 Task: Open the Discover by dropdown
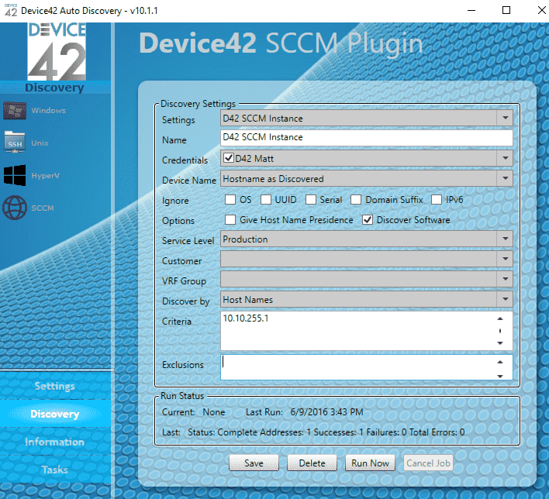click(505, 299)
